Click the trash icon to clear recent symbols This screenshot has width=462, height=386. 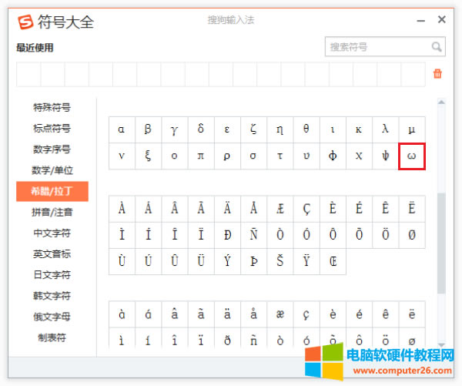click(437, 74)
